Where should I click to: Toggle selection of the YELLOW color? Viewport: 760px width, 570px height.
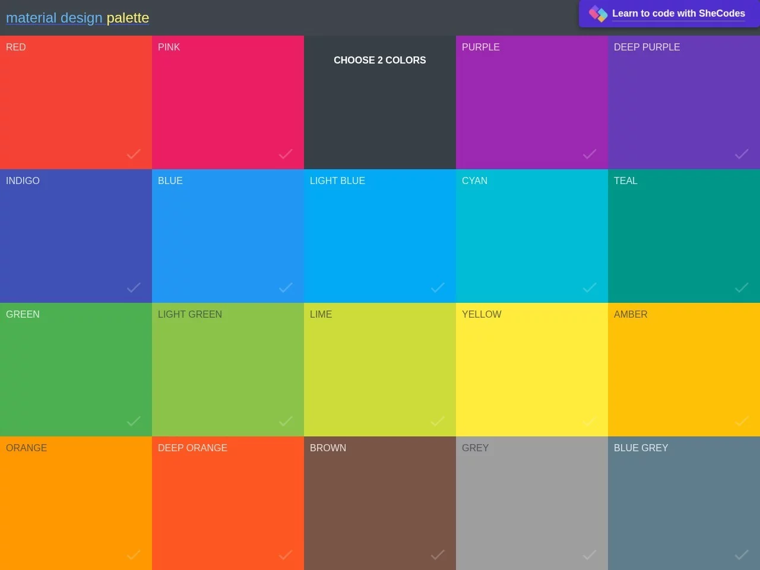(x=531, y=369)
